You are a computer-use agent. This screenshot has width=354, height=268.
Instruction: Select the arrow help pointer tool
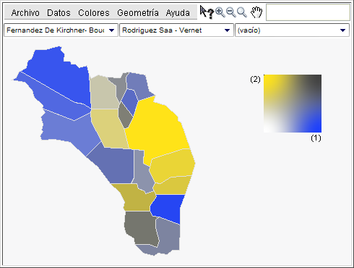[x=207, y=12]
